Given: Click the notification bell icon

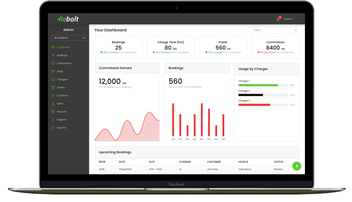Looking at the screenshot, I should [278, 19].
